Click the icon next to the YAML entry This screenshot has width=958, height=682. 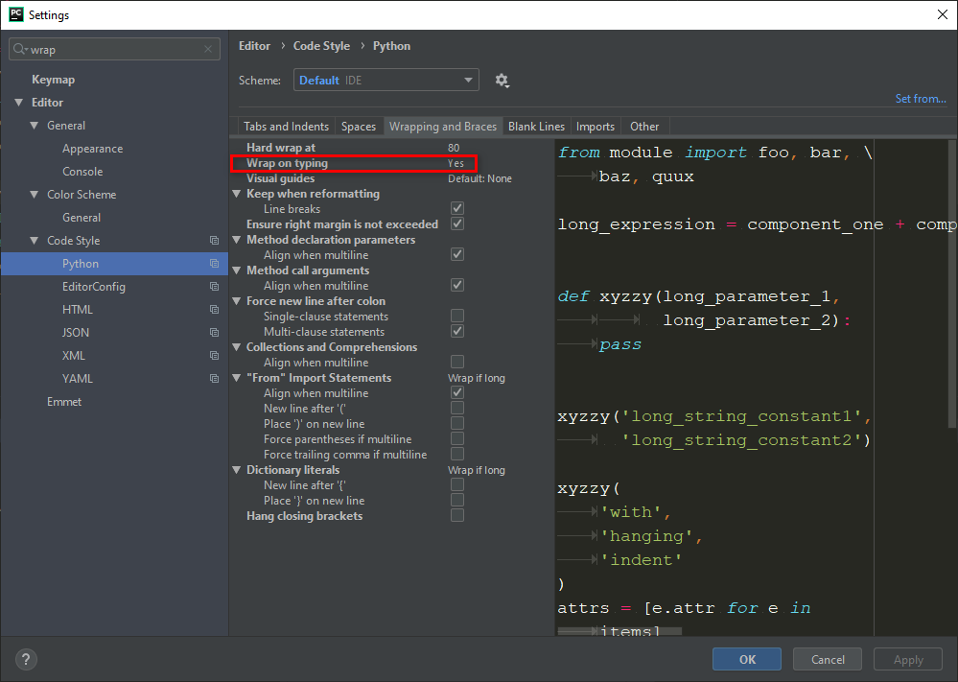pos(213,378)
